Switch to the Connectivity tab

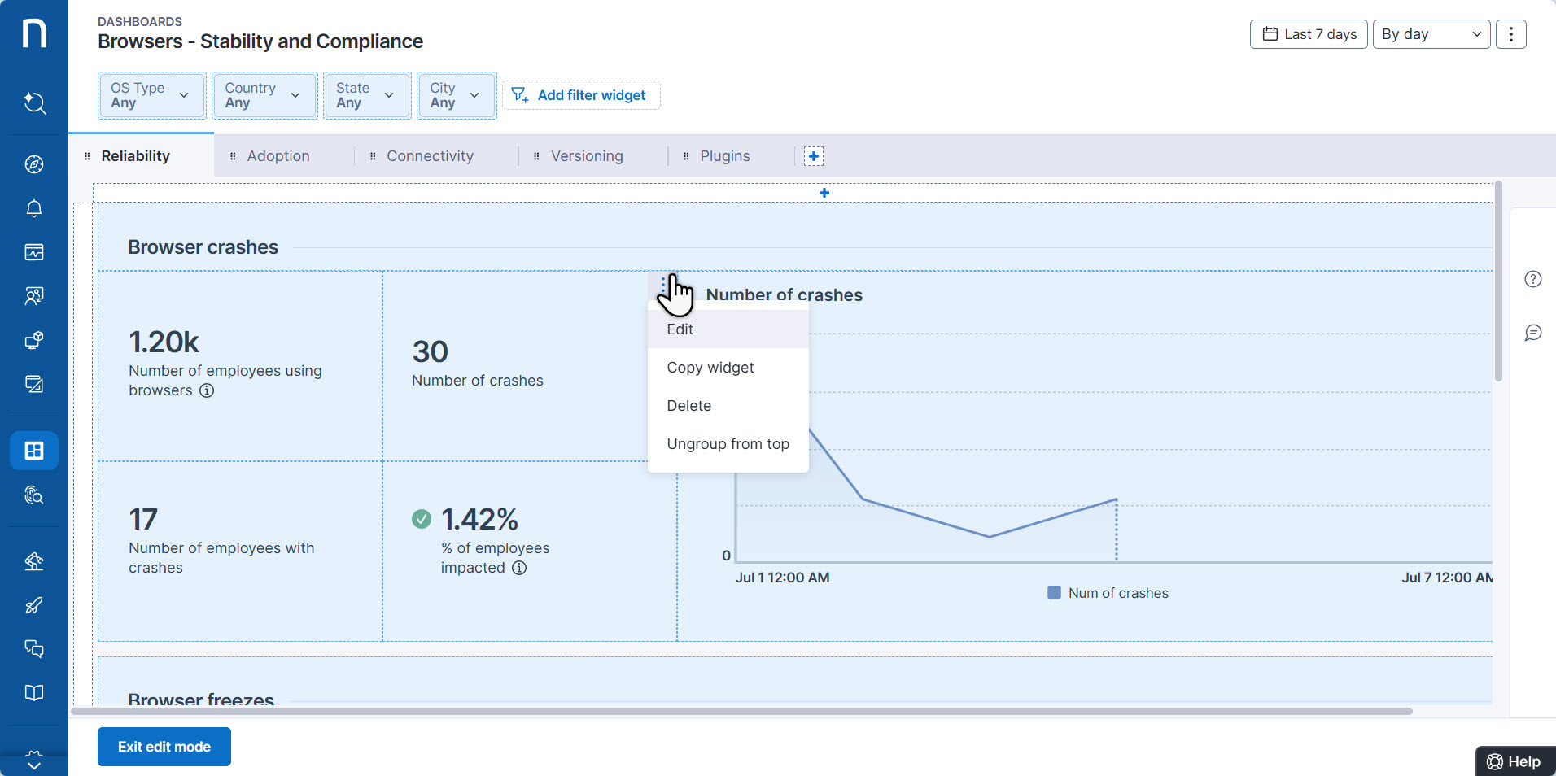[430, 156]
